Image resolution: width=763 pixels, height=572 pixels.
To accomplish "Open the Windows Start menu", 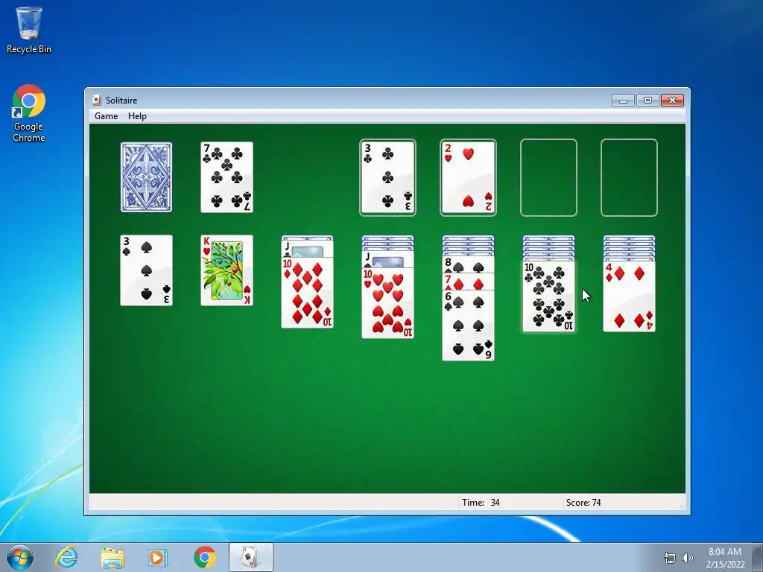I will (20, 557).
